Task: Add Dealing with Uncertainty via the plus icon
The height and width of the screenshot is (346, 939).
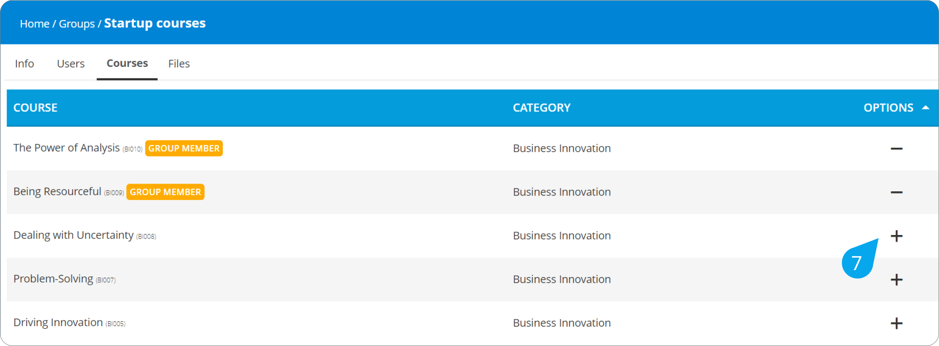Action: tap(897, 235)
